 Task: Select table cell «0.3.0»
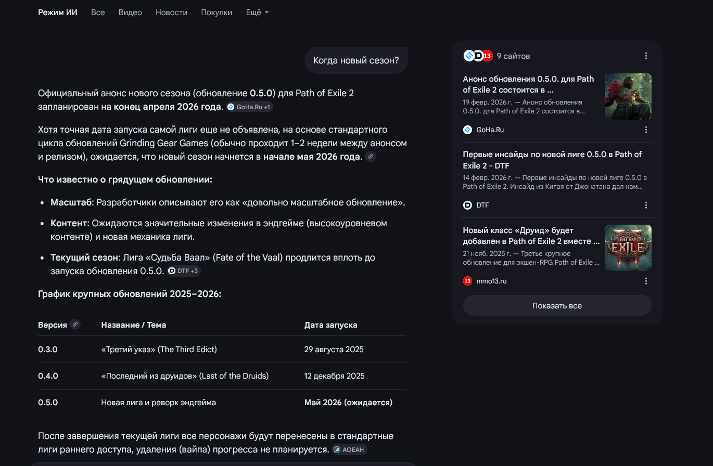point(48,349)
